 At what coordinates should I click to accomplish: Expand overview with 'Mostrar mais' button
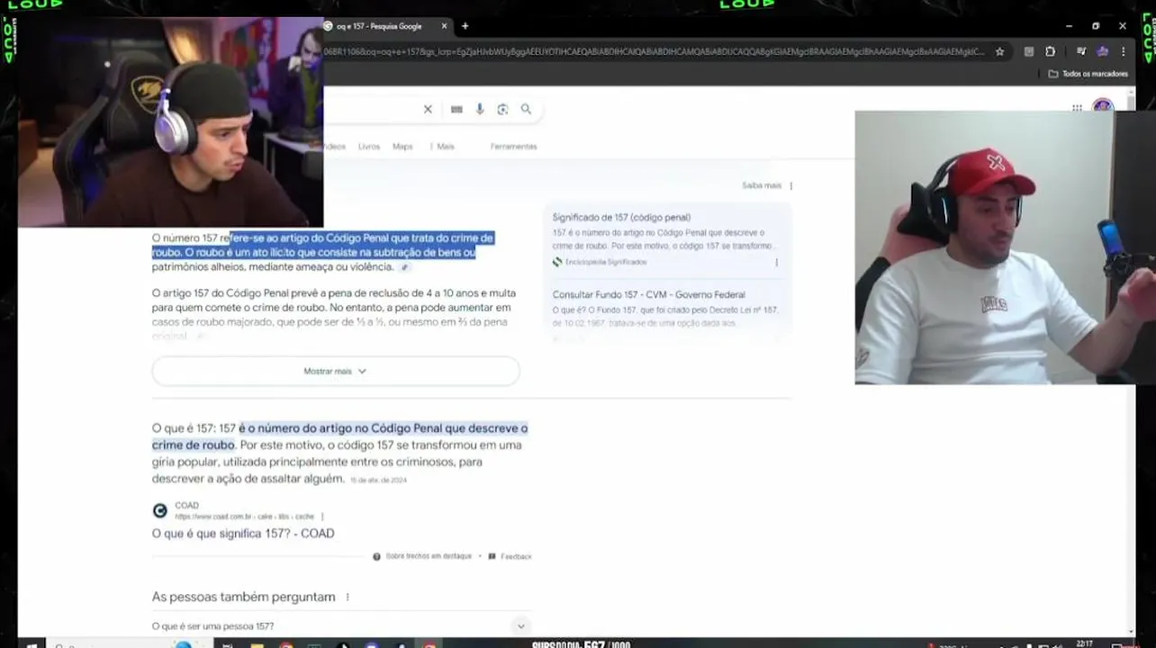[335, 371]
